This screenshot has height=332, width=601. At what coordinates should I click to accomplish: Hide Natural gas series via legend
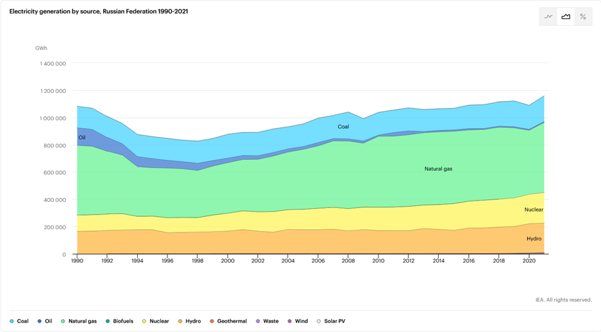pyautogui.click(x=79, y=321)
